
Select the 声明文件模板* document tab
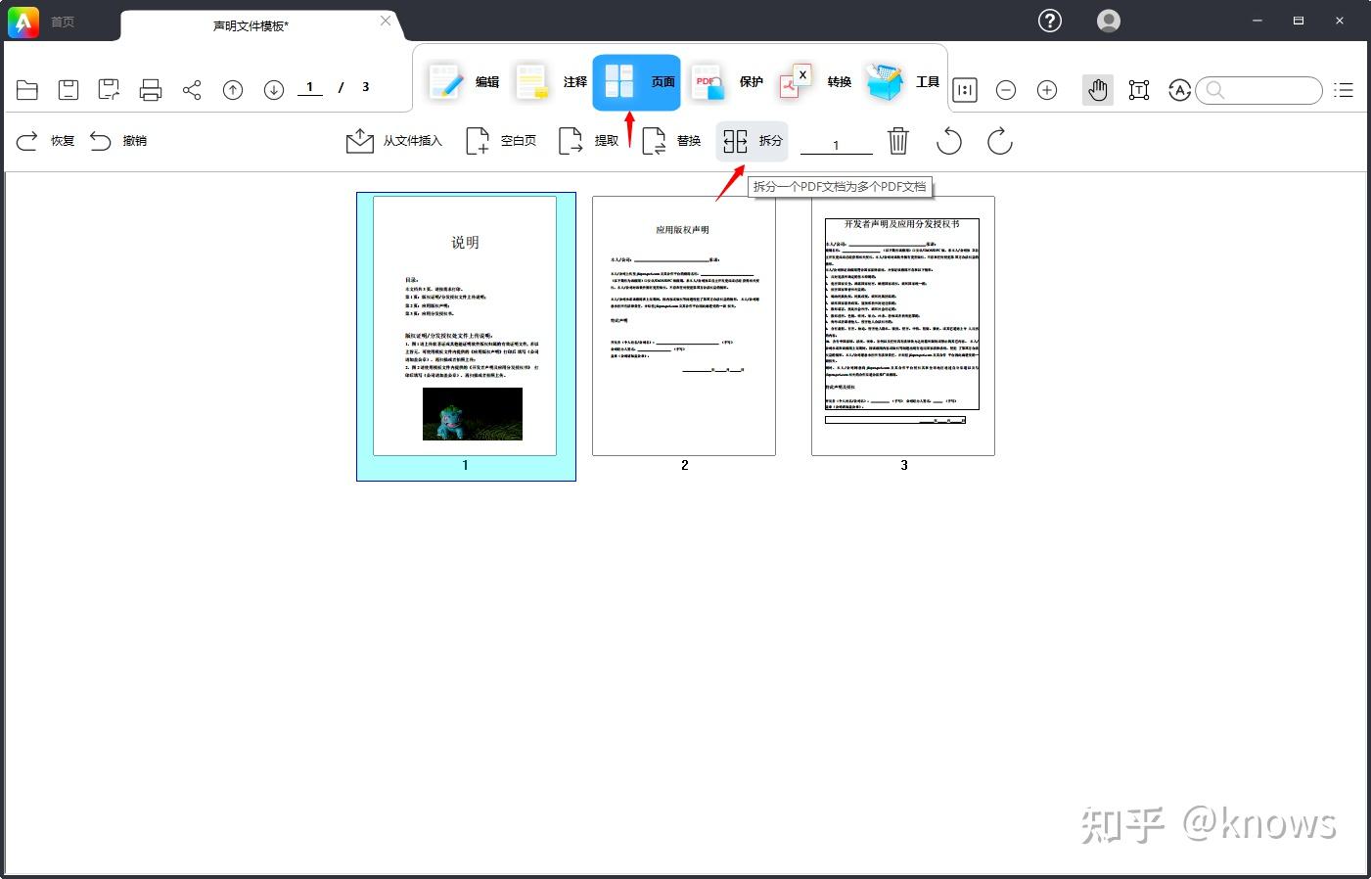[x=251, y=25]
